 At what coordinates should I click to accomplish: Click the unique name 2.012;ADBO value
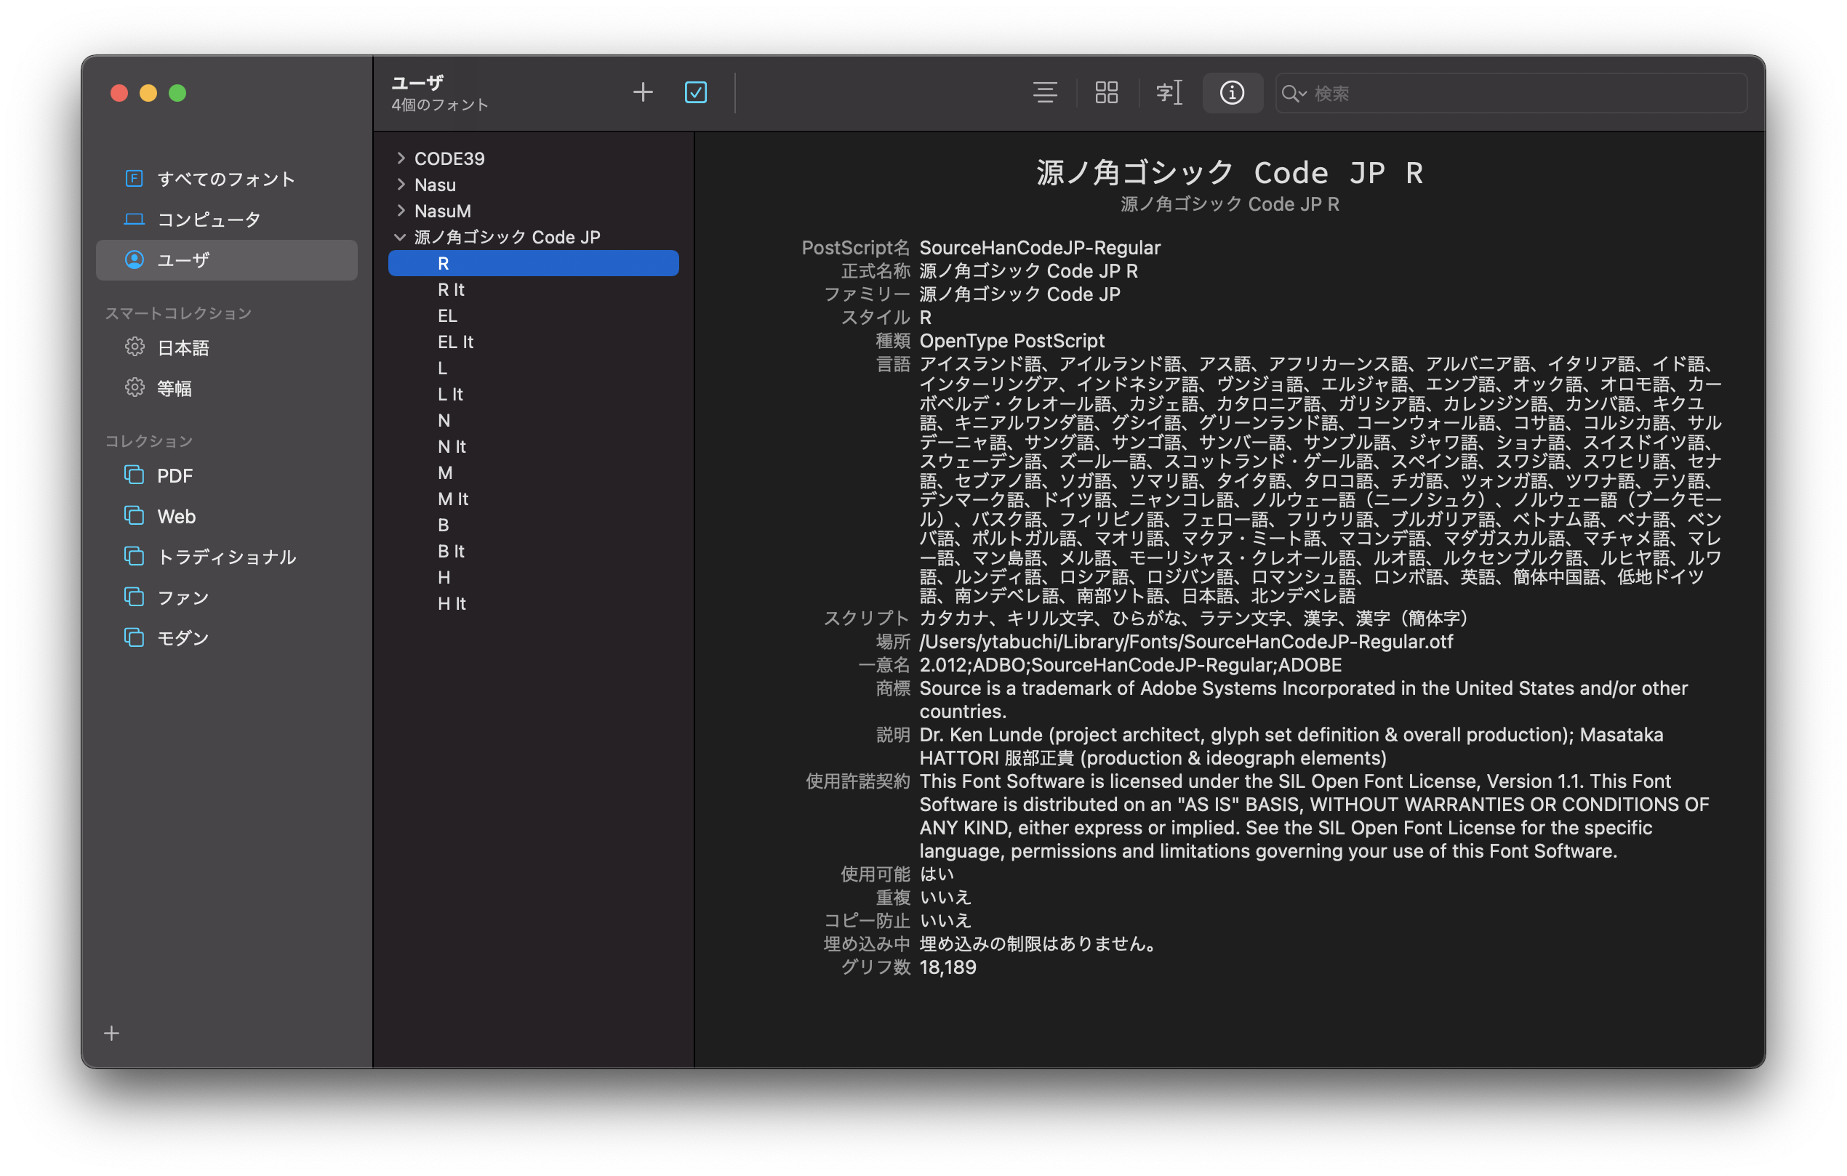[1131, 664]
